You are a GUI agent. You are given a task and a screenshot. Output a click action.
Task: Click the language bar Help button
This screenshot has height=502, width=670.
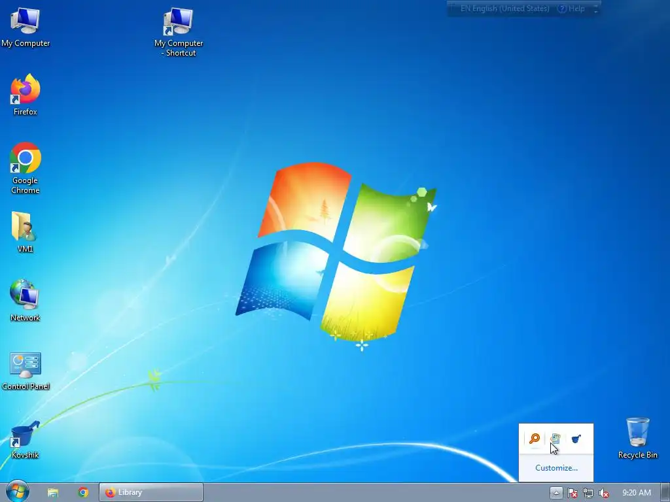[x=571, y=8]
